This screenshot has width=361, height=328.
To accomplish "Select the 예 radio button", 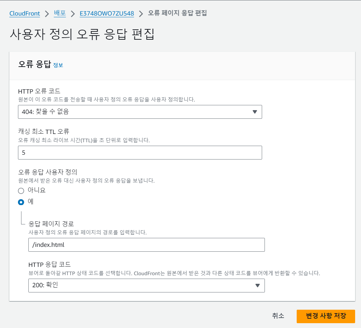I will pyautogui.click(x=21, y=202).
